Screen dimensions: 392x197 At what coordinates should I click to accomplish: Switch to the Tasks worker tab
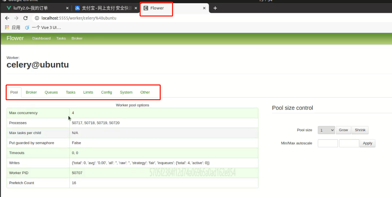(71, 92)
